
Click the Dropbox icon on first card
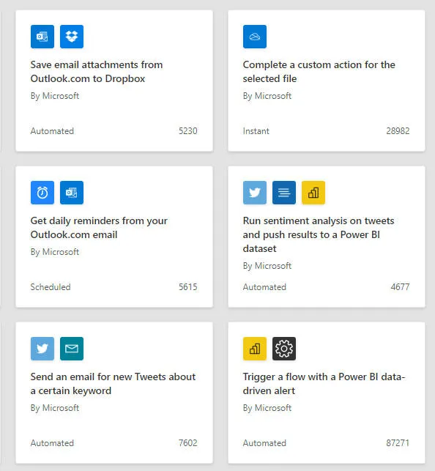click(x=72, y=37)
